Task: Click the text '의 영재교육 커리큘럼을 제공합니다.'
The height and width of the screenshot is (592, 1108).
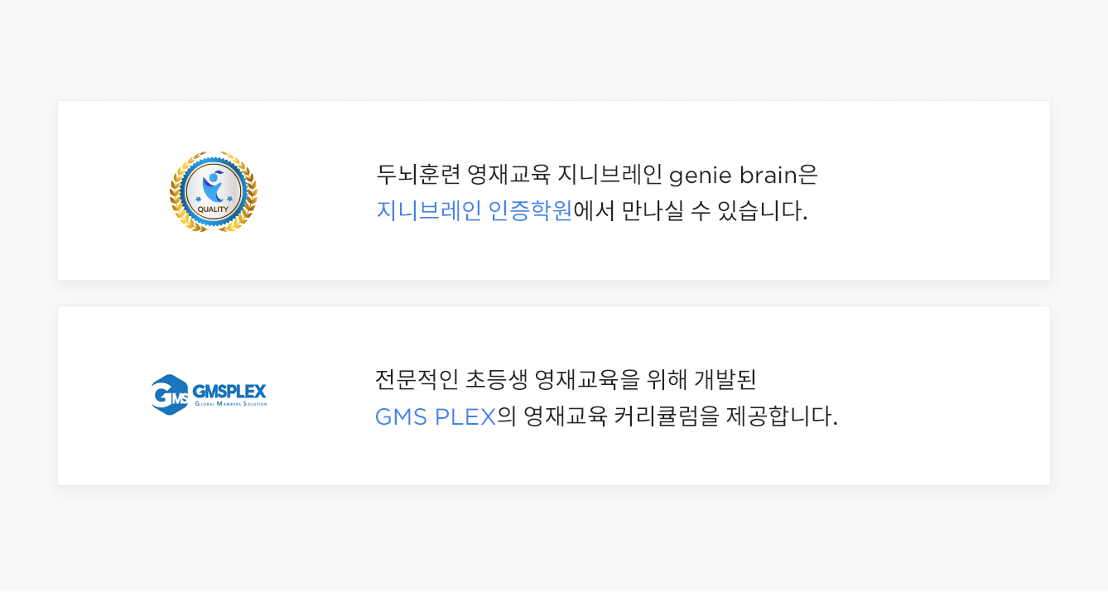Action: [x=667, y=416]
